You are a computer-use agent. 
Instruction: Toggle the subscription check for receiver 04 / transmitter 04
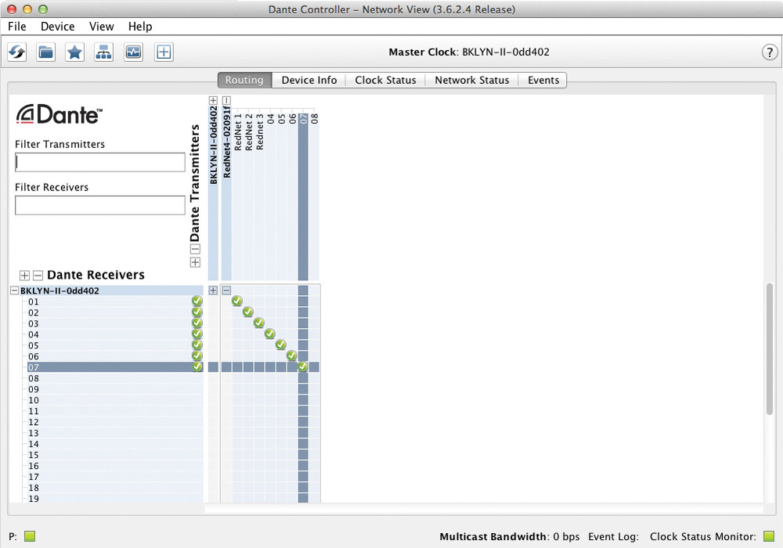click(x=270, y=334)
